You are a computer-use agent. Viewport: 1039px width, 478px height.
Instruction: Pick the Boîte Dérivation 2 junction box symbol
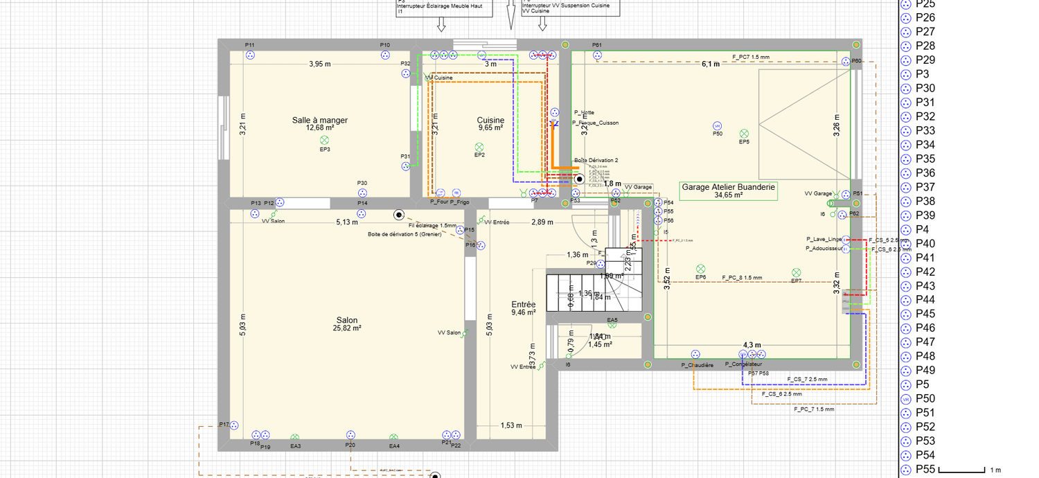point(579,178)
